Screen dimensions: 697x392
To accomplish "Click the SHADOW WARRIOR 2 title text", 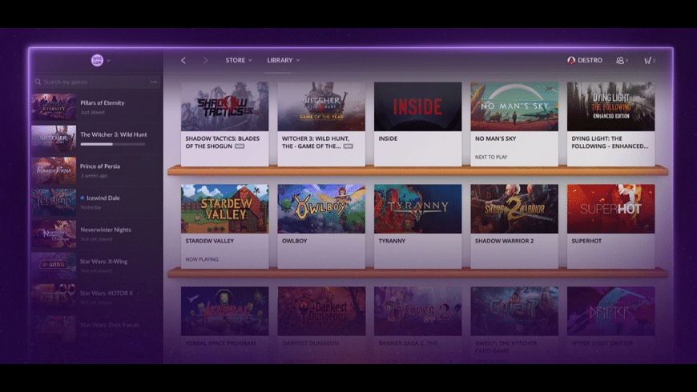I will click(504, 241).
